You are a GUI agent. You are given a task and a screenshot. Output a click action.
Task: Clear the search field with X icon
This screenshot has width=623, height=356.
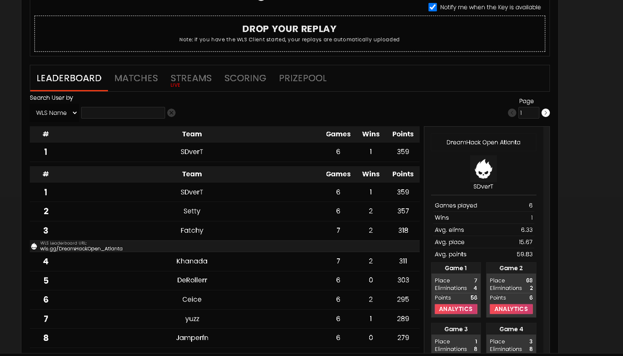(171, 113)
